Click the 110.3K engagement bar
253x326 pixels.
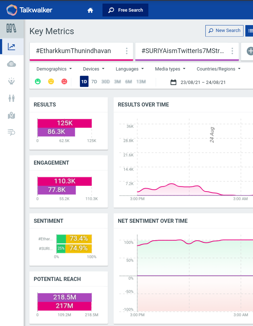[x=65, y=181]
